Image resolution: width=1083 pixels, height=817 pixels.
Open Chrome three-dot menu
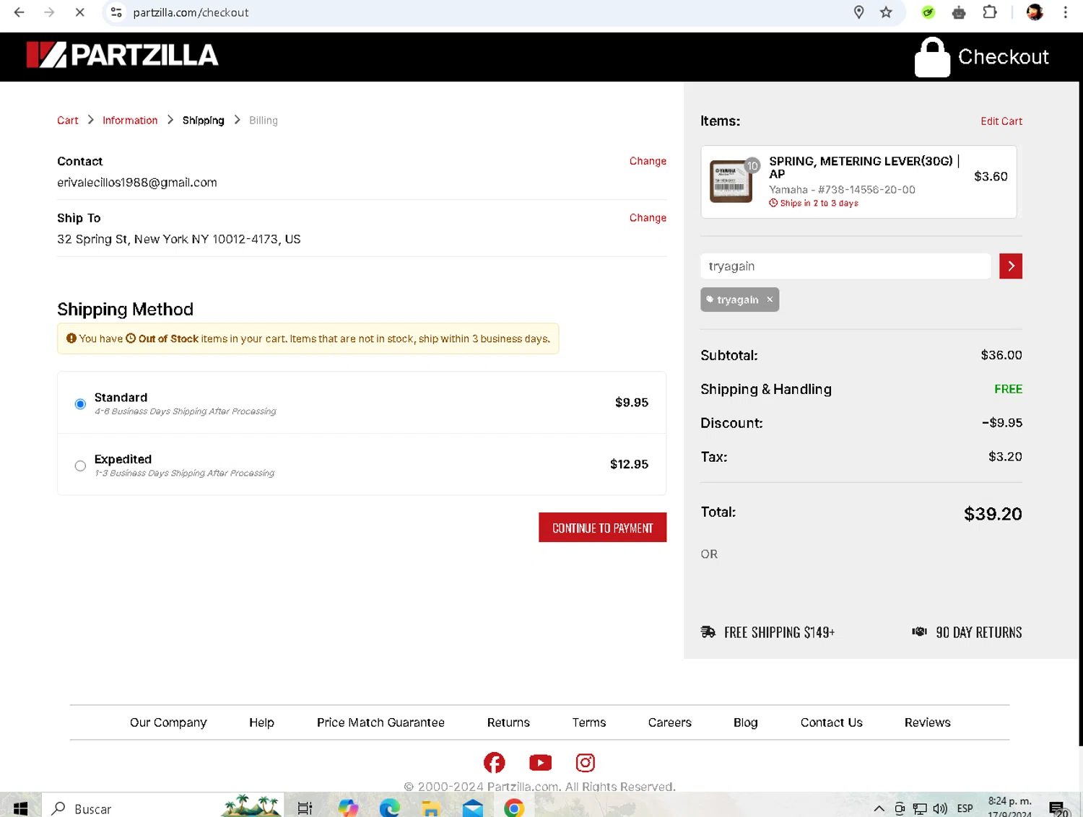click(x=1065, y=12)
